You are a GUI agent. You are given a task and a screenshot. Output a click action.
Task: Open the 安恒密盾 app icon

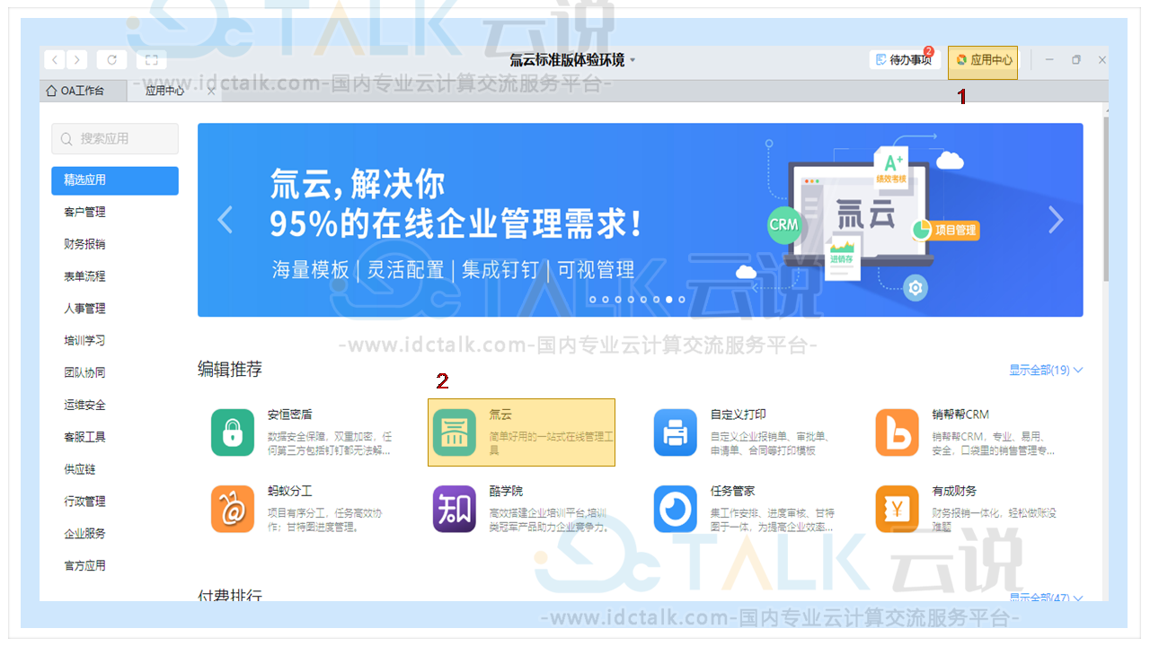[x=233, y=432]
